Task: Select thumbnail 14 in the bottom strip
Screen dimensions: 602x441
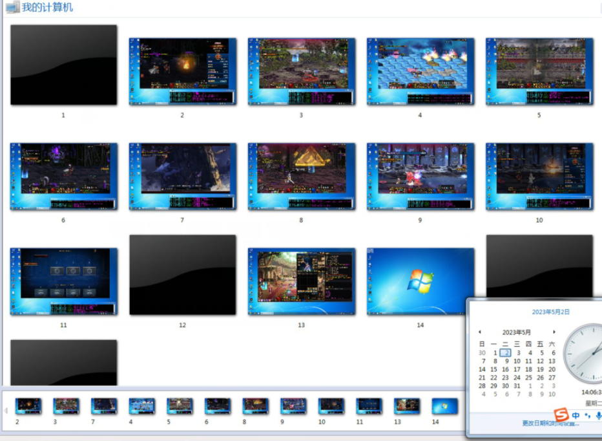Action: [x=444, y=406]
